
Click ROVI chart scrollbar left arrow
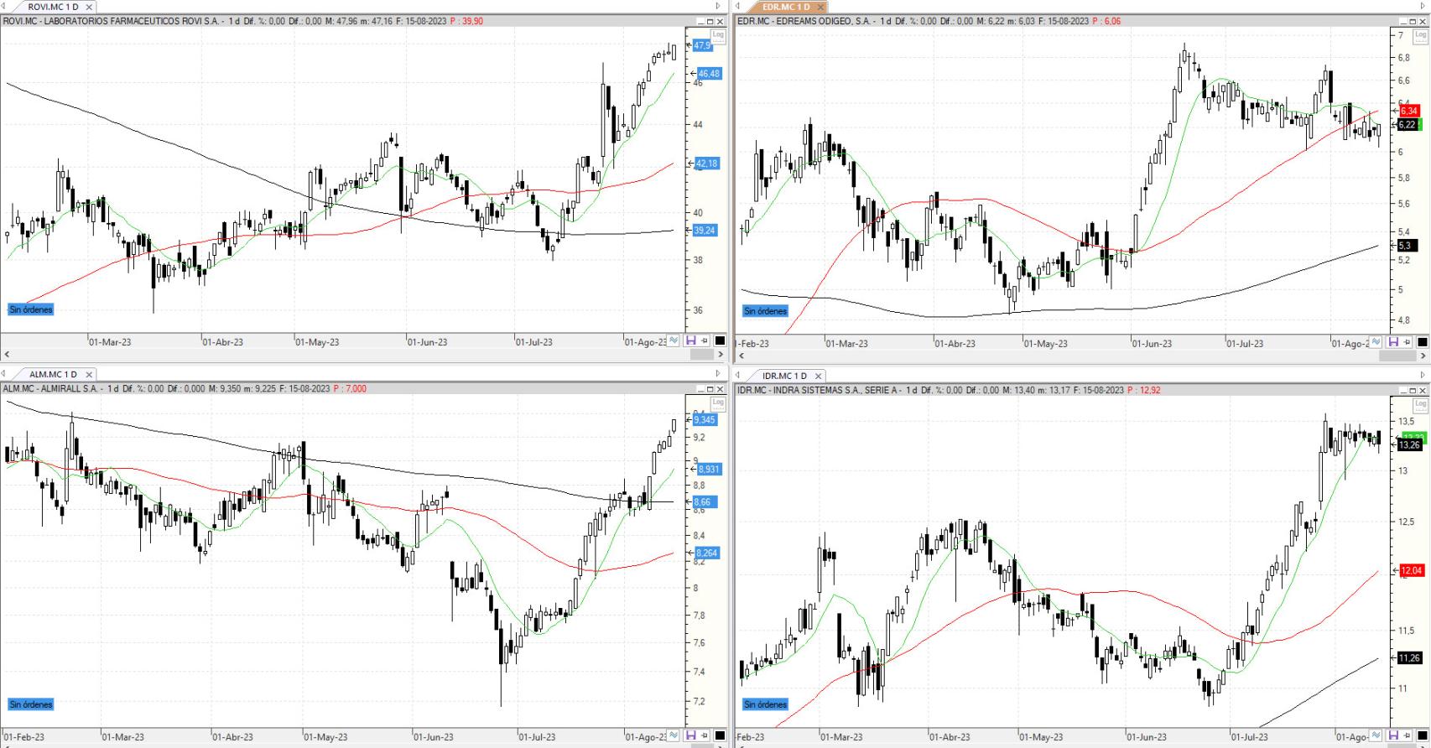(7, 355)
